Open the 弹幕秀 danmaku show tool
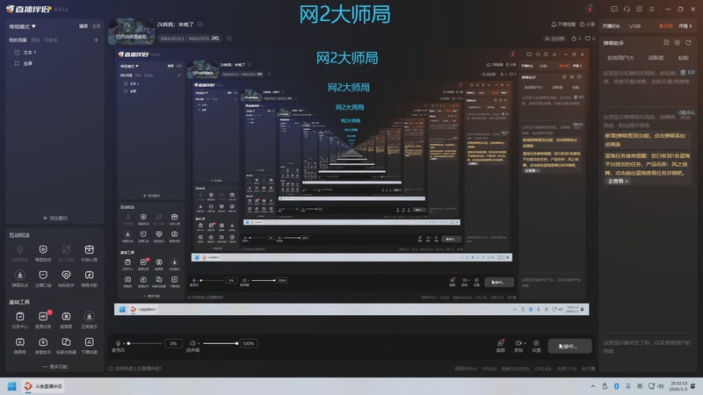 coord(19,345)
